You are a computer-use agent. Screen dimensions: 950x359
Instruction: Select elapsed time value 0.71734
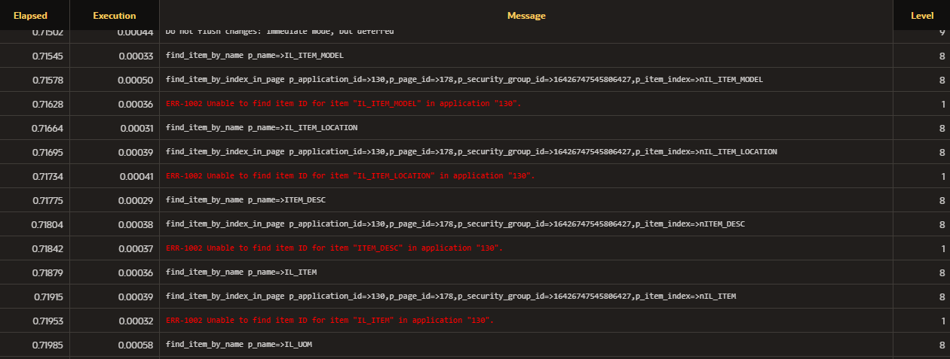point(47,176)
